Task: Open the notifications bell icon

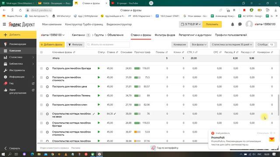Action: pyautogui.click(x=232, y=24)
